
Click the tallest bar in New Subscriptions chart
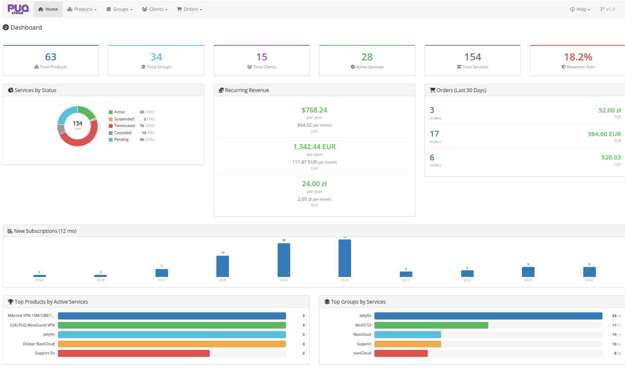coord(344,258)
